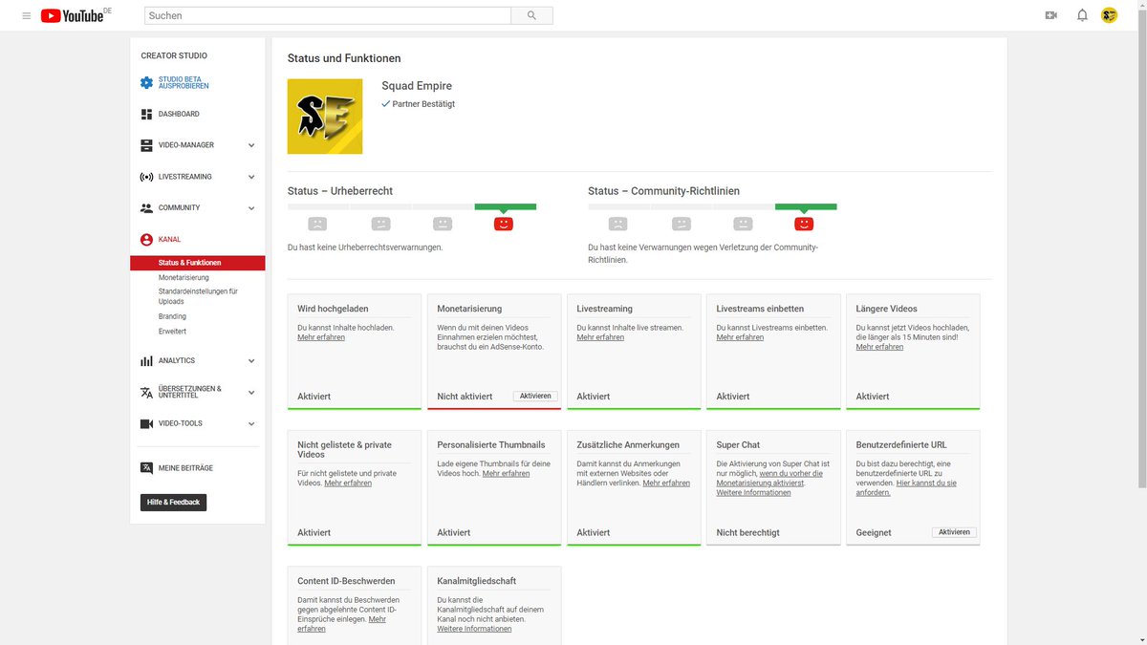
Task: Click Weitere Informationen in Kanalmitgliedschaft card
Action: point(474,629)
